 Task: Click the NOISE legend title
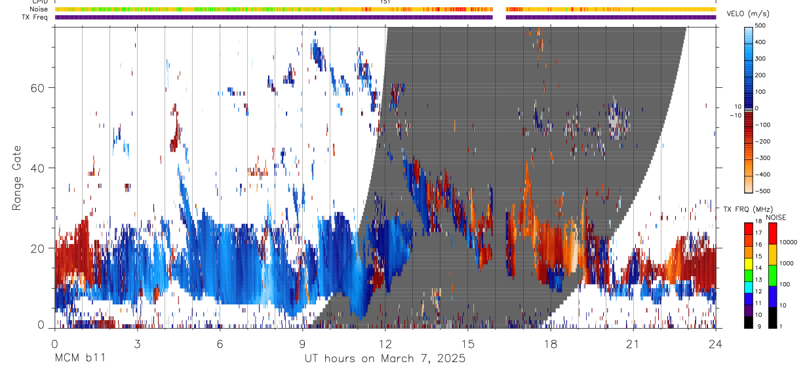[776, 217]
